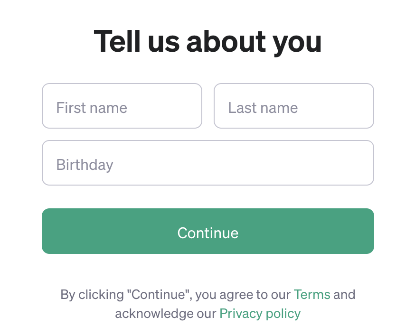Screen dimensions: 415x336
Task: Click the "Birthday" placeholder text
Action: (85, 165)
